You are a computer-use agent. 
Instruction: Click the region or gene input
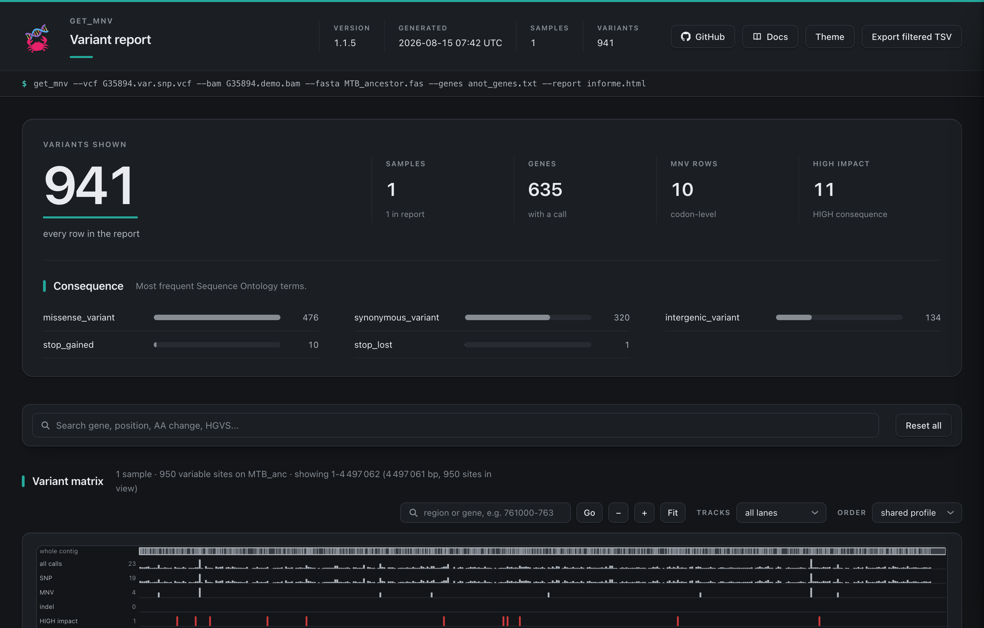click(485, 513)
